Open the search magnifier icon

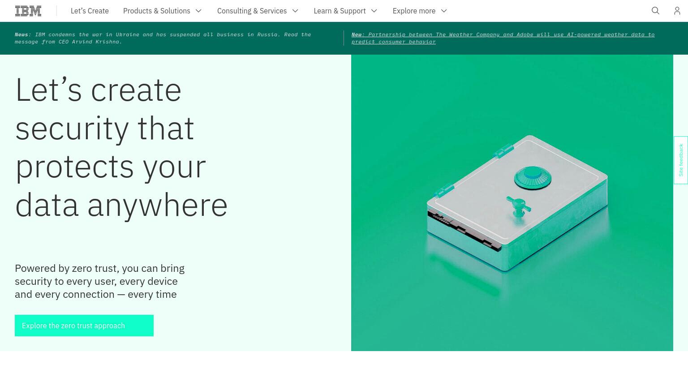(655, 11)
